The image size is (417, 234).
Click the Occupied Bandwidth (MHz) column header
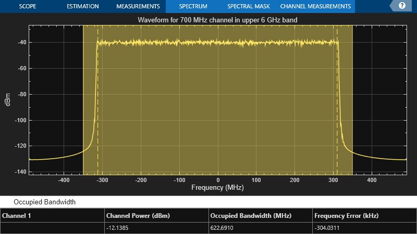tap(251, 215)
